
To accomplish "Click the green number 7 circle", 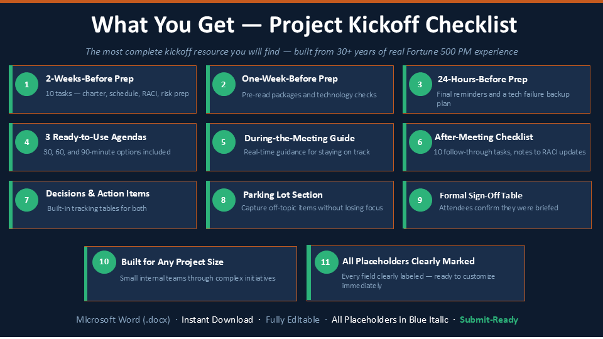I will [26, 200].
